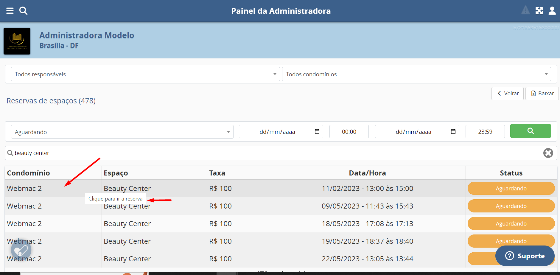Click the search magnifier in header

23,11
